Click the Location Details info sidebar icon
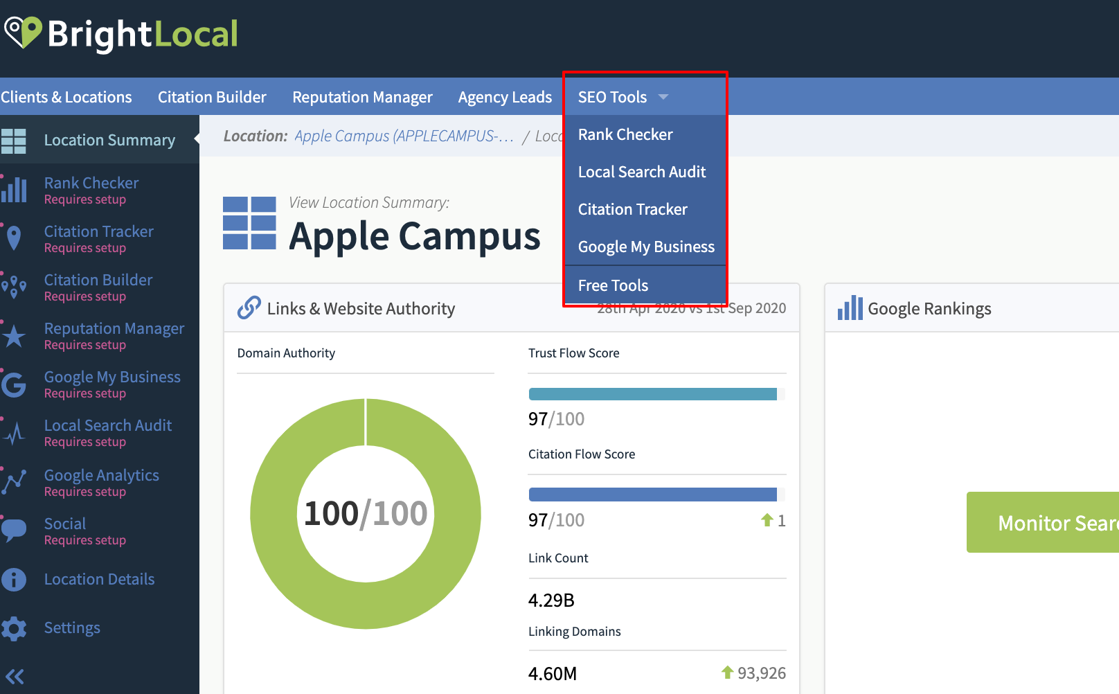Screen dimensions: 1119x694 pos(14,580)
